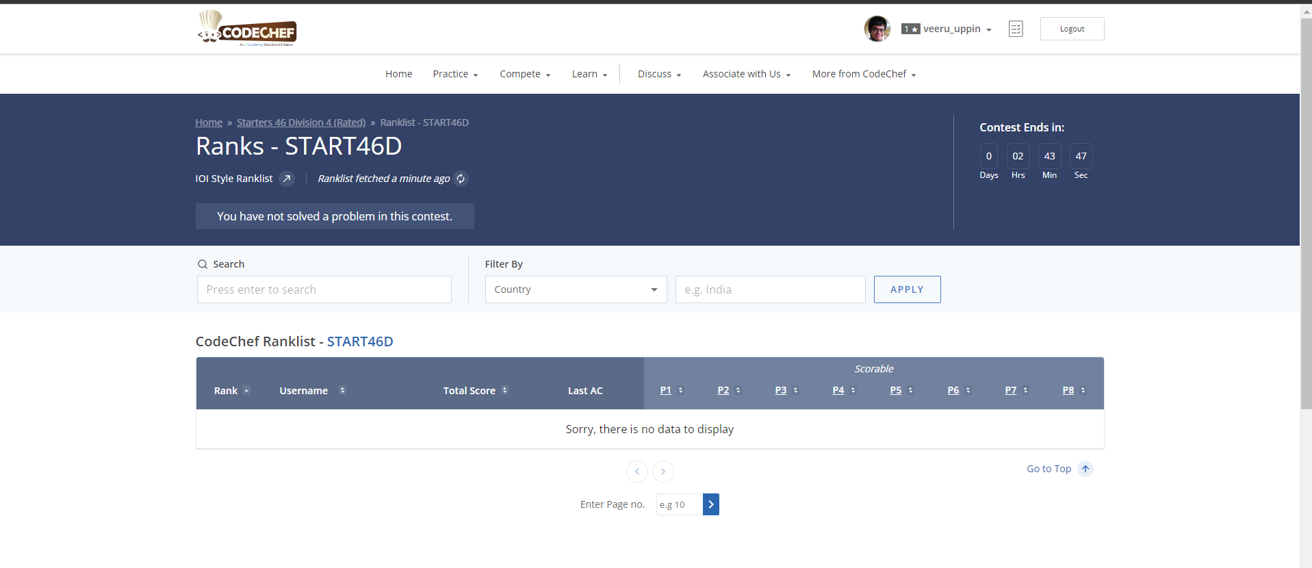The image size is (1312, 568).
Task: Sort by P8 score sort icon
Action: point(1083,390)
